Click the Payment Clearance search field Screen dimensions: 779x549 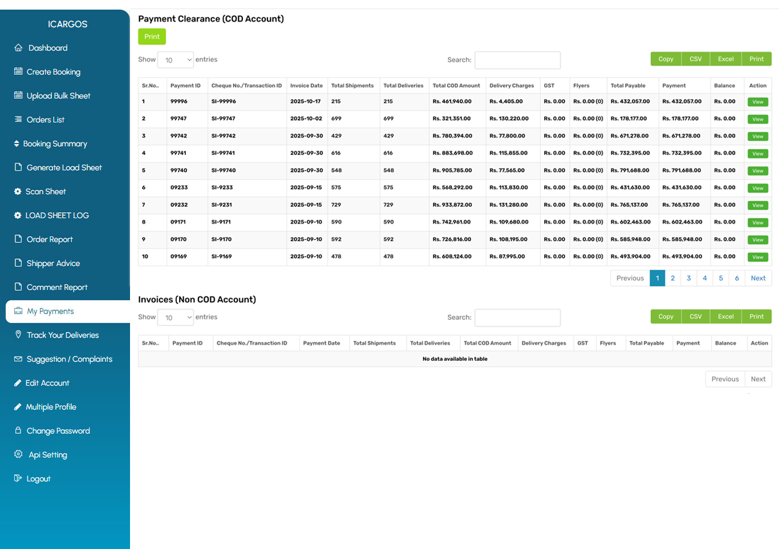tap(517, 60)
